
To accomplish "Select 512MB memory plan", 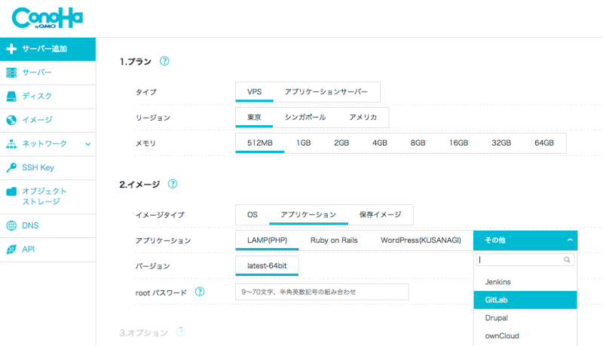I will tap(260, 143).
